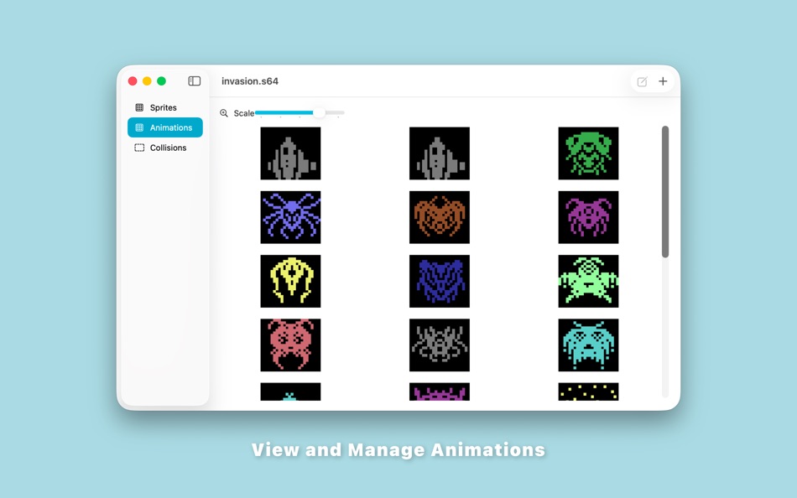This screenshot has height=498, width=797.
Task: Select the salmon pink crab alien animation
Action: pyautogui.click(x=291, y=345)
